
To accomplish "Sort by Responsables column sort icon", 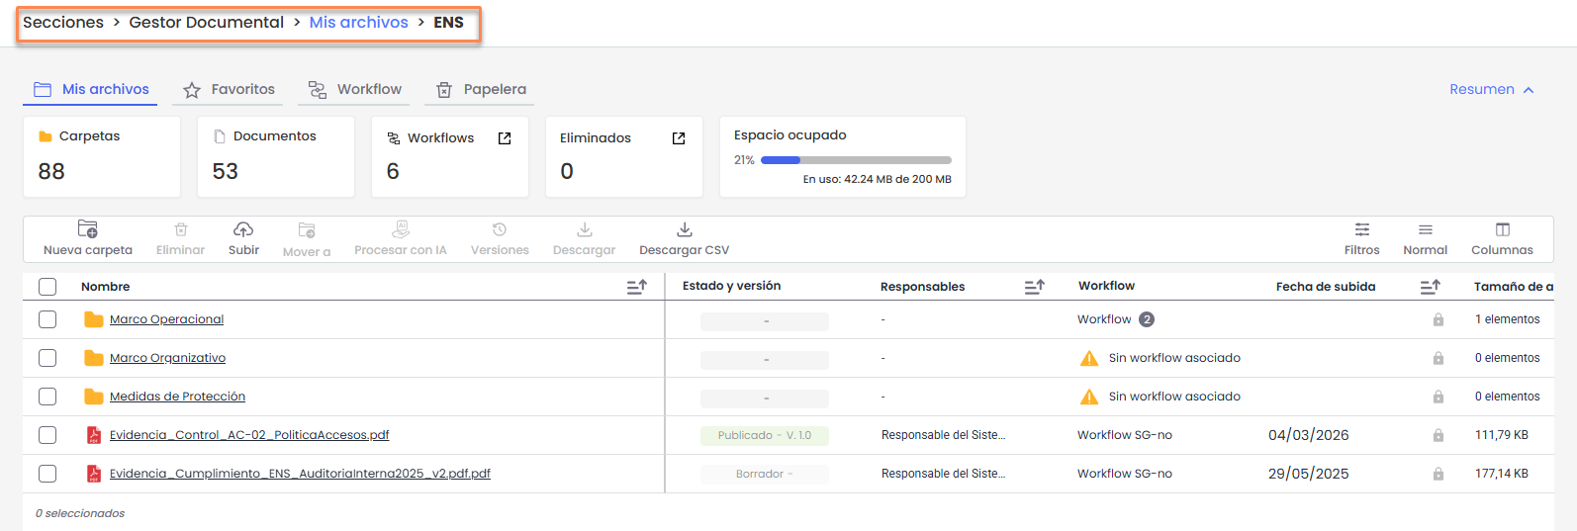I will (x=1034, y=287).
